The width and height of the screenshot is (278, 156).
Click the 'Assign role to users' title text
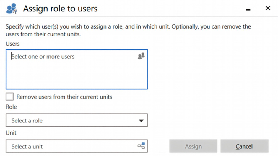60,9
